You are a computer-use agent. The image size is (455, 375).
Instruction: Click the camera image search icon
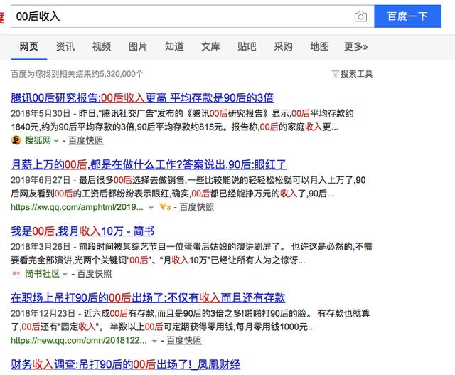point(360,16)
